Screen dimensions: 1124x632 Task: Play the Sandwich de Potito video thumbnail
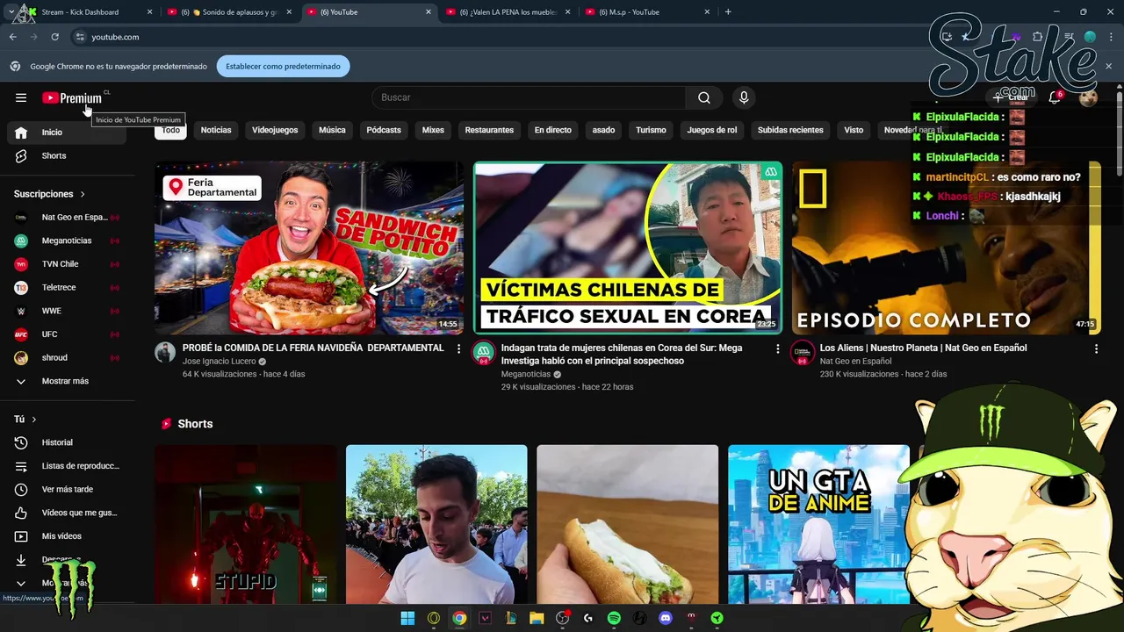point(309,248)
